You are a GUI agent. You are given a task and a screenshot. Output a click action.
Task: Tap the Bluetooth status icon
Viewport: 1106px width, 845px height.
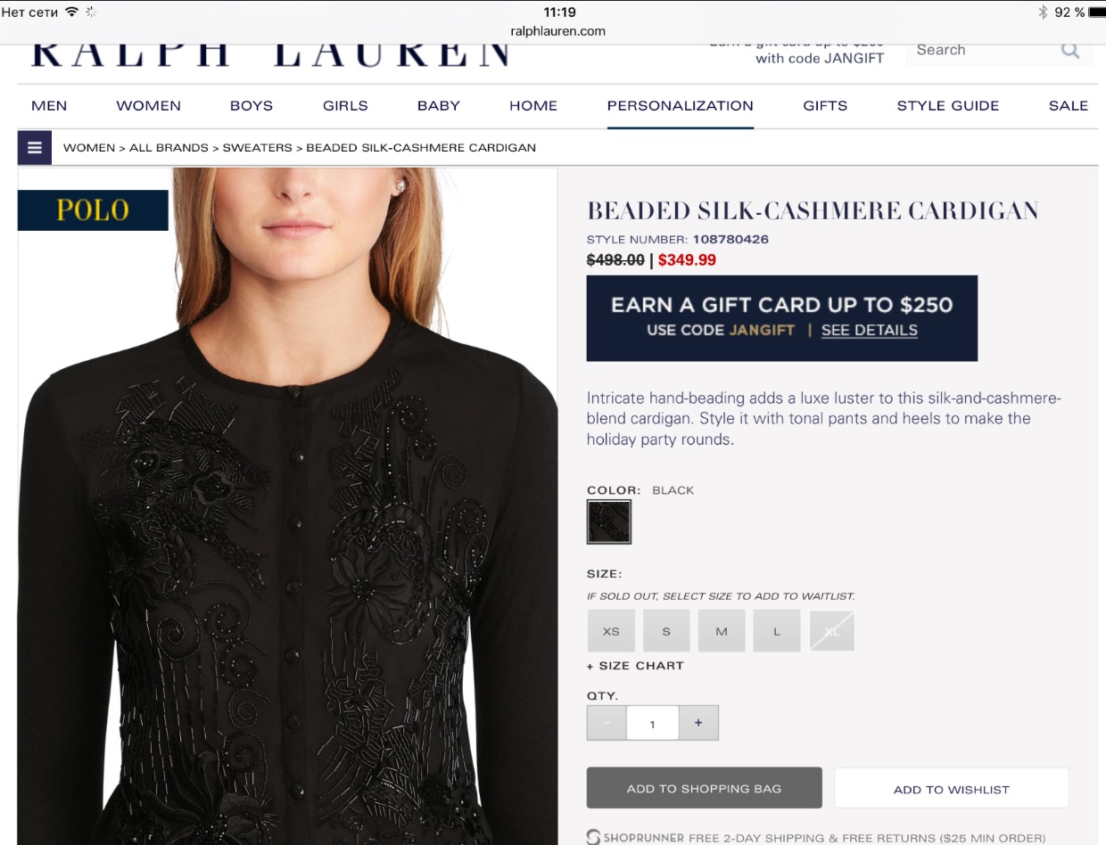point(1043,12)
